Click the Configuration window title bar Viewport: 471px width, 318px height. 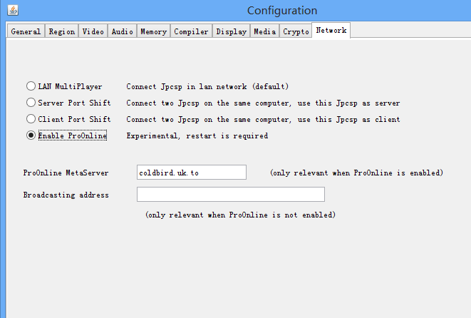(x=281, y=11)
